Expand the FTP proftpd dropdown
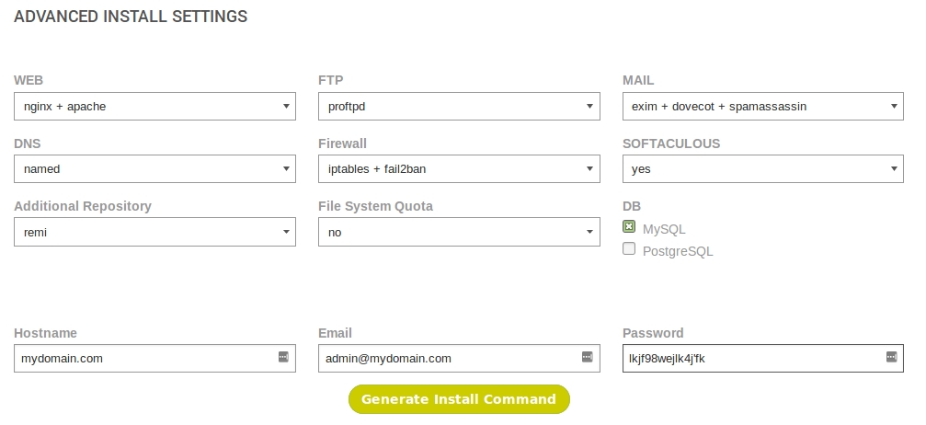Image resolution: width=926 pixels, height=425 pixels. [x=459, y=107]
